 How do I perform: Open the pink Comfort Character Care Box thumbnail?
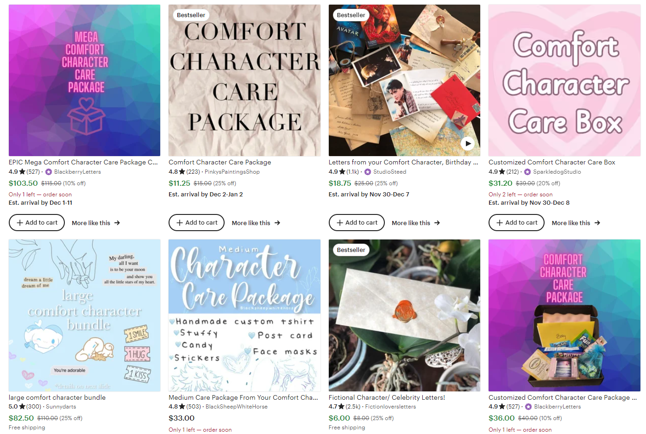point(564,81)
